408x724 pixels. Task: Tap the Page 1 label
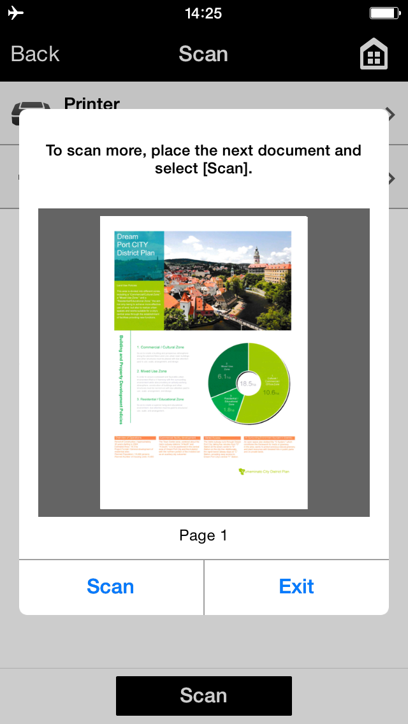[x=204, y=535]
